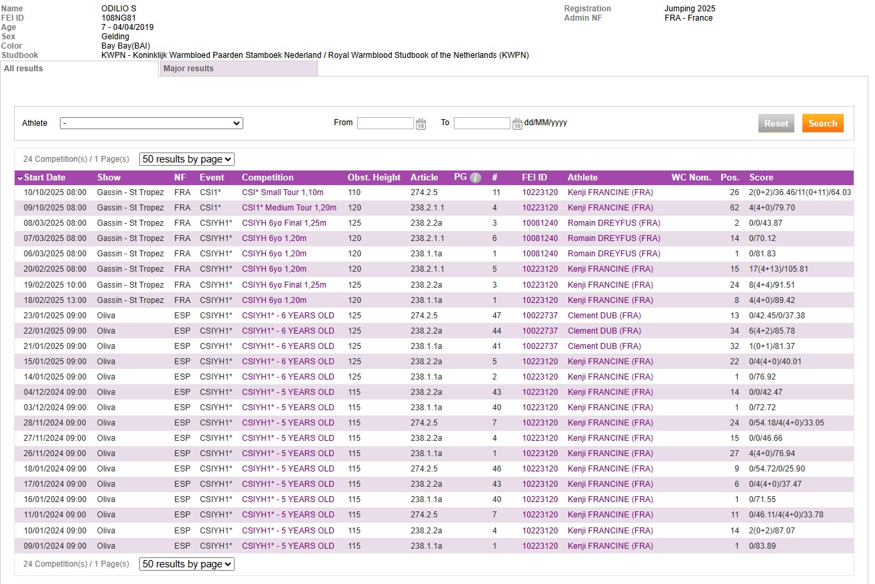Screen dimensions: 875x584
Task: Open the To date calendar picker icon
Action: click(517, 124)
